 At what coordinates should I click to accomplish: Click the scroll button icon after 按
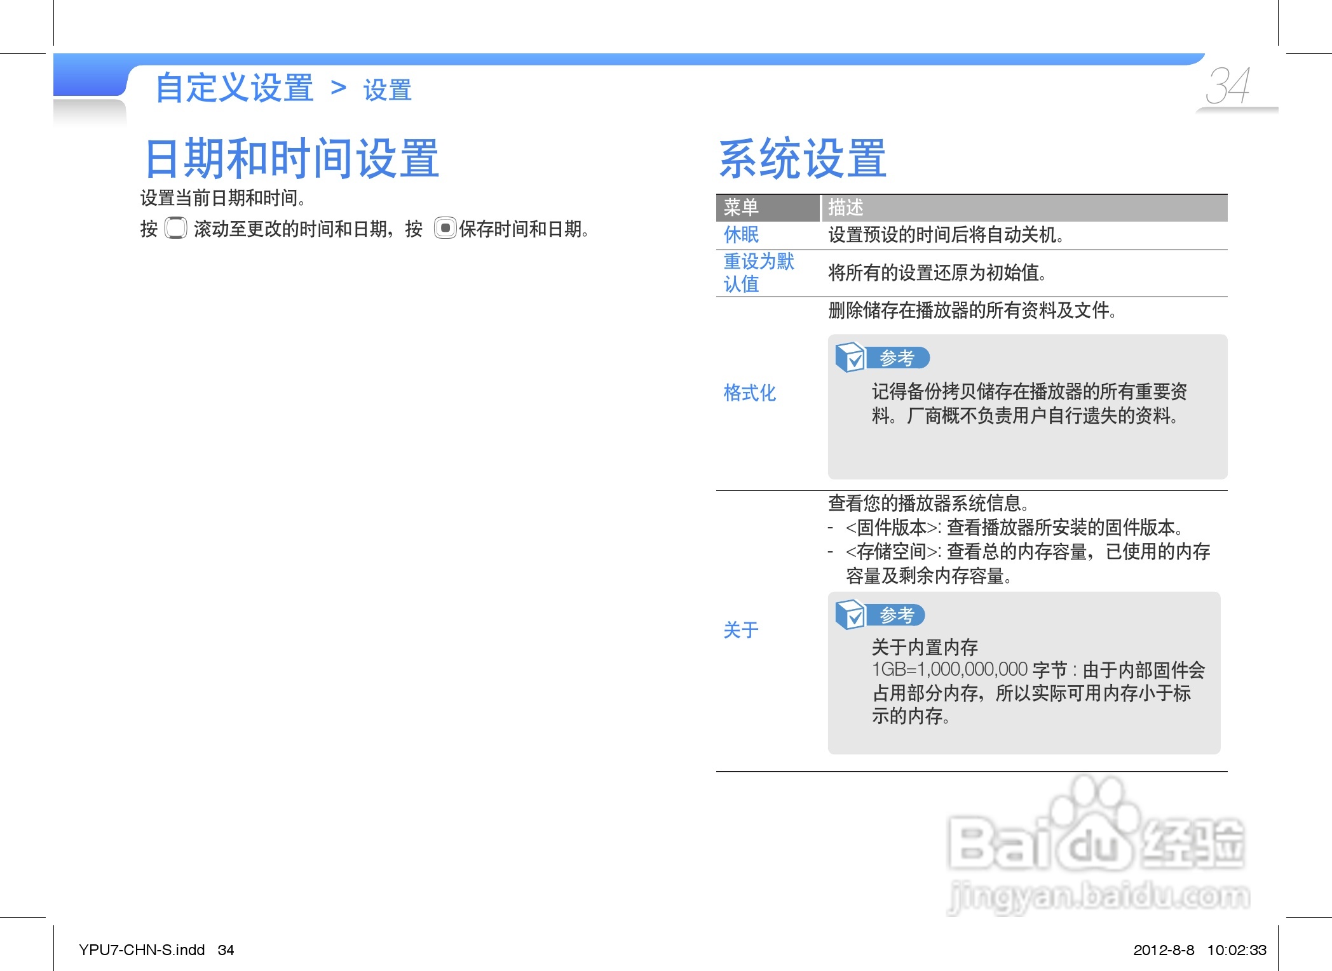click(175, 228)
